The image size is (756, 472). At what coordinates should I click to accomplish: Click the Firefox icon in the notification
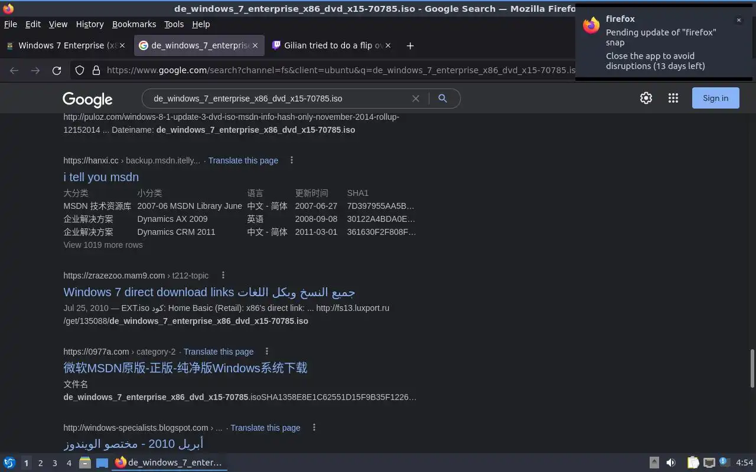[x=591, y=25]
